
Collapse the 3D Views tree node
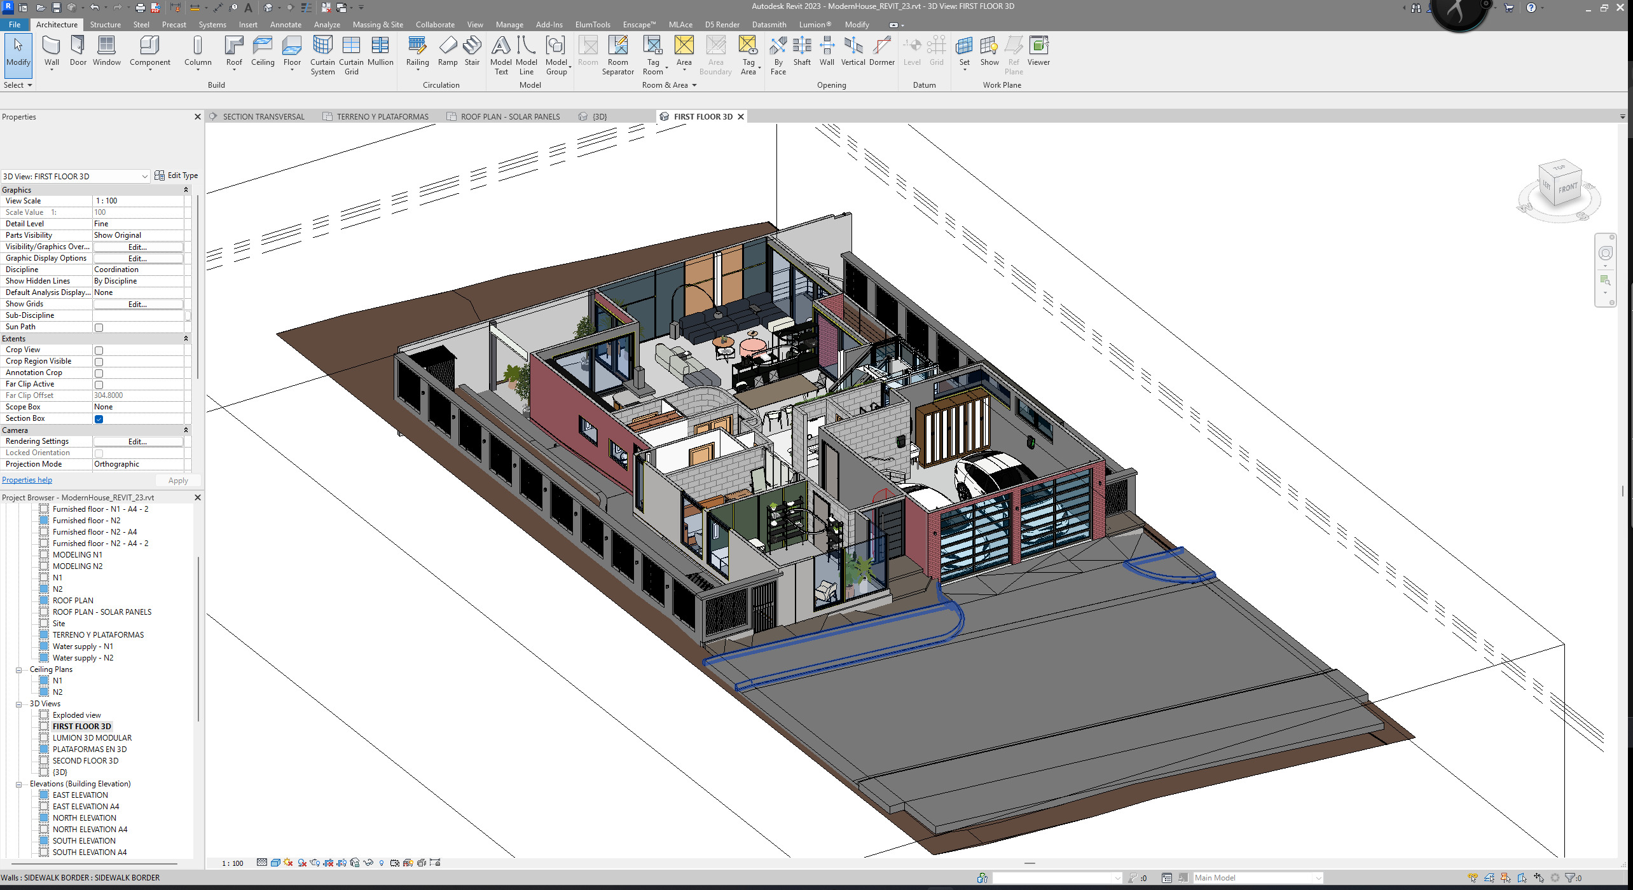[18, 704]
